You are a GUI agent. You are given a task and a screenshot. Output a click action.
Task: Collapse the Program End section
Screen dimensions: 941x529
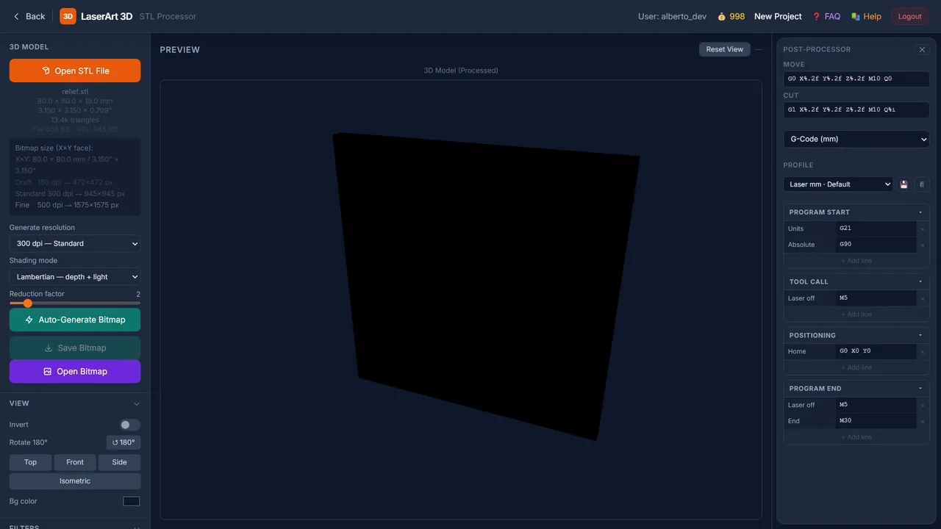[920, 389]
